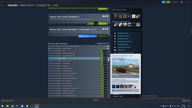Open the last friend avatar under Друзей рекомендуют
The width and height of the screenshot is (192, 108).
[x=138, y=16]
